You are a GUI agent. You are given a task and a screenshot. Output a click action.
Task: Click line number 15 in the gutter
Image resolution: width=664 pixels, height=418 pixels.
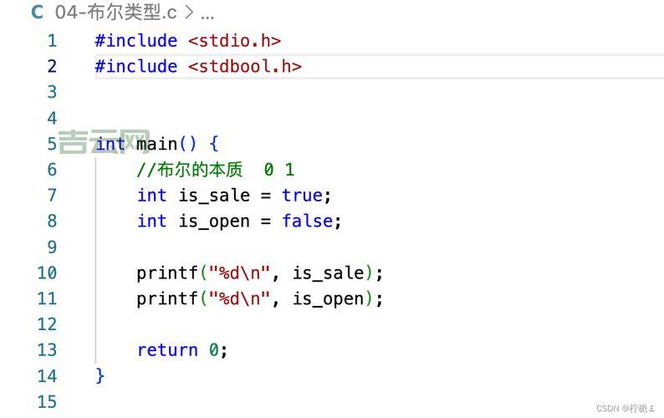coord(47,402)
